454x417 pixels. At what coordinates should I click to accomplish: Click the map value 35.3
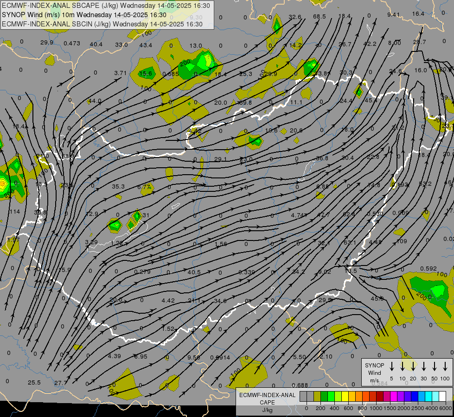118,187
